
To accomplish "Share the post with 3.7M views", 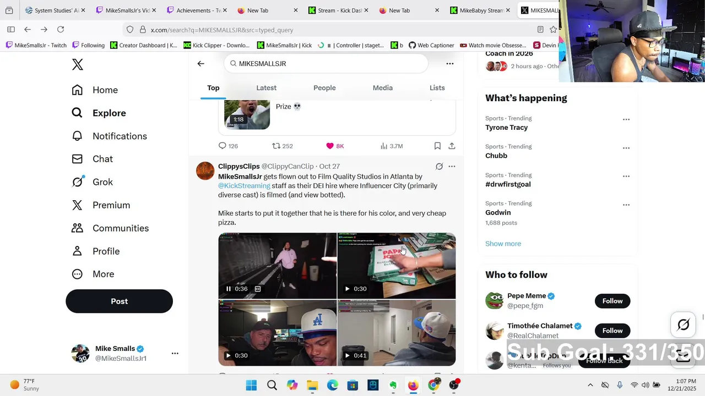I will (452, 146).
